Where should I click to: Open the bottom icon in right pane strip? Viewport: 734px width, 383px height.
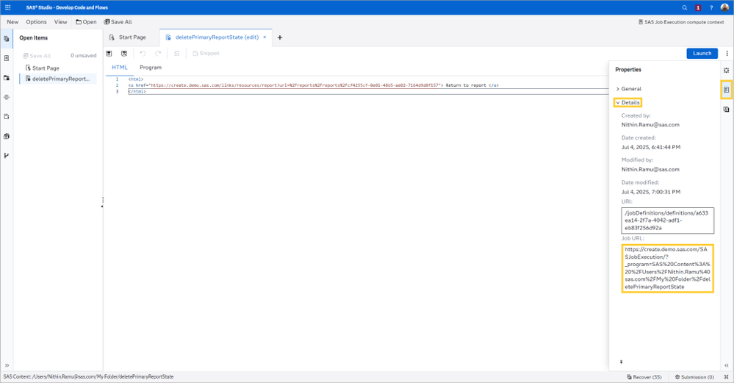click(x=726, y=109)
